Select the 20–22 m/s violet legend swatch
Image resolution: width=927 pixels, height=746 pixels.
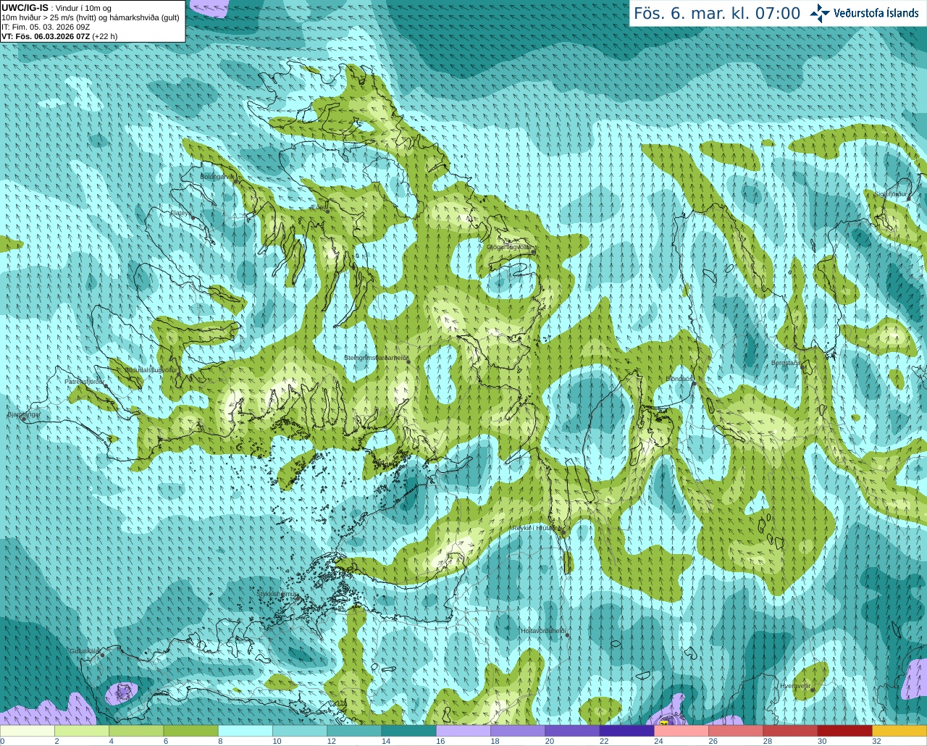(x=572, y=731)
